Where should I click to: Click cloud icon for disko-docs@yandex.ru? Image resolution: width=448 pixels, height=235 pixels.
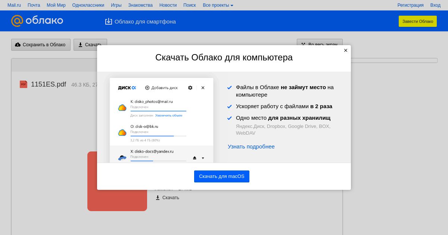point(122,158)
